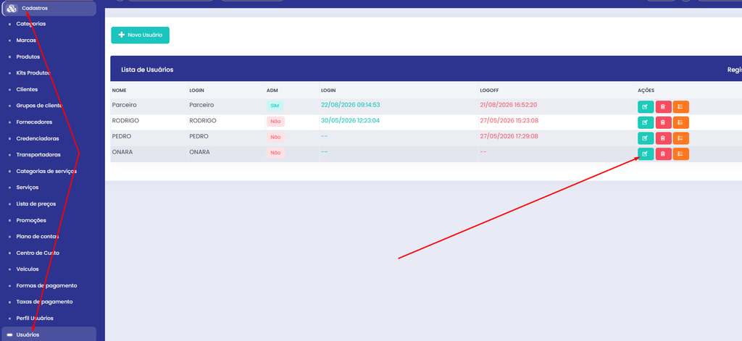Open orange list action for ONARA

(680, 153)
